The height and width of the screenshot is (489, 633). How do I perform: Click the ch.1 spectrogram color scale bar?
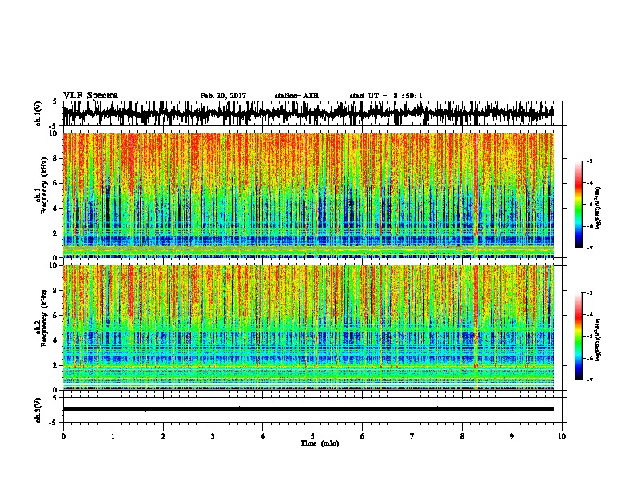tap(578, 205)
